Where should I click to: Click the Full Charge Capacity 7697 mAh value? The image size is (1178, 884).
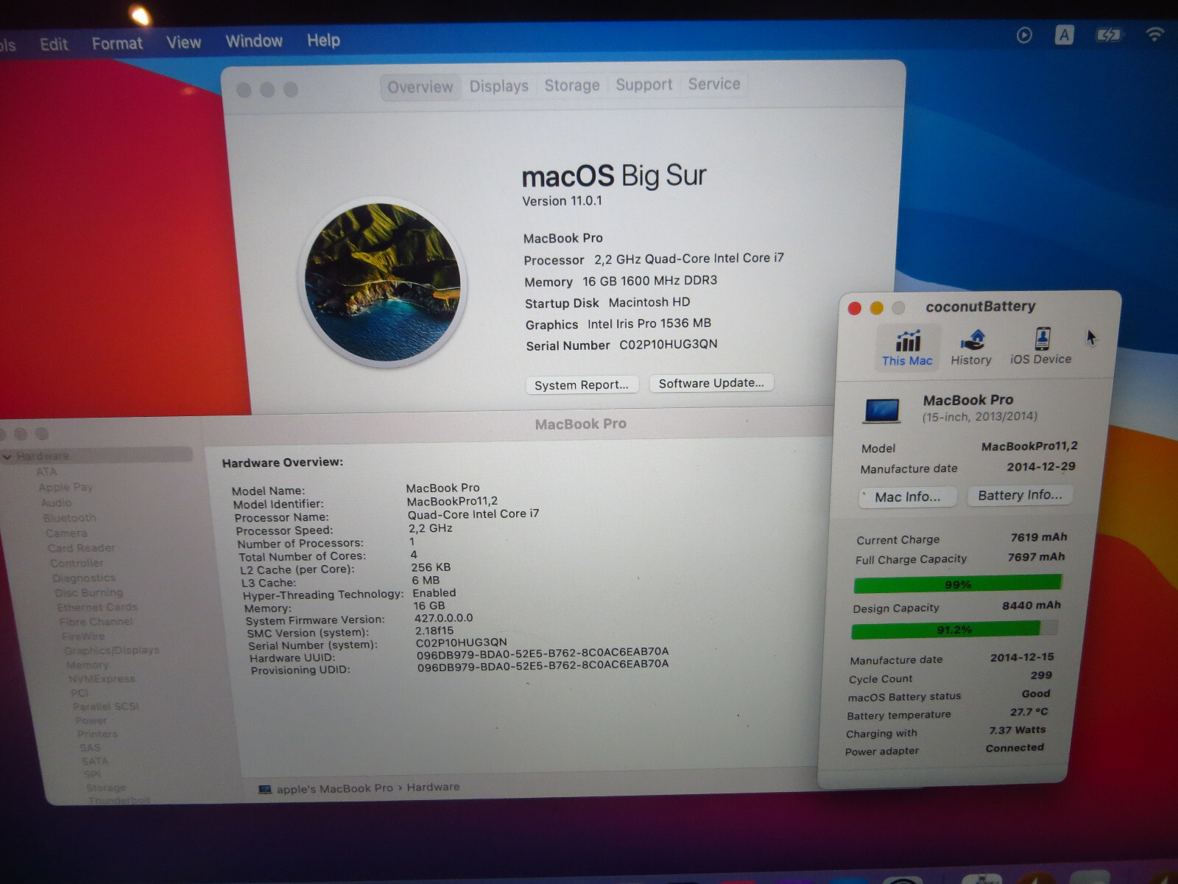point(1036,557)
